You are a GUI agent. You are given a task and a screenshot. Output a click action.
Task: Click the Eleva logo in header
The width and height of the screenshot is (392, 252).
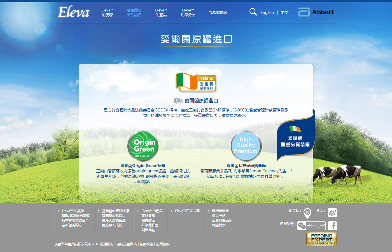74,12
